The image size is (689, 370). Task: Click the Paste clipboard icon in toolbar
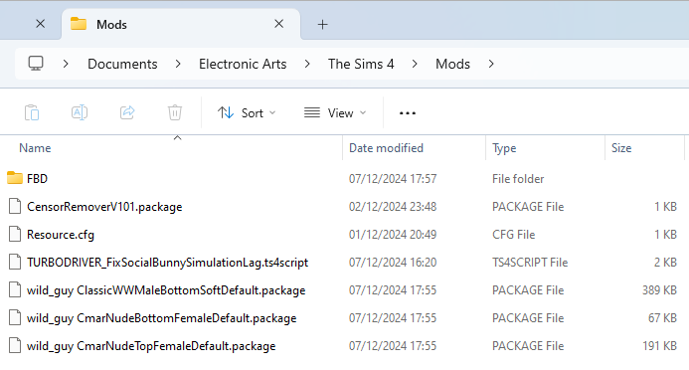[x=32, y=113]
